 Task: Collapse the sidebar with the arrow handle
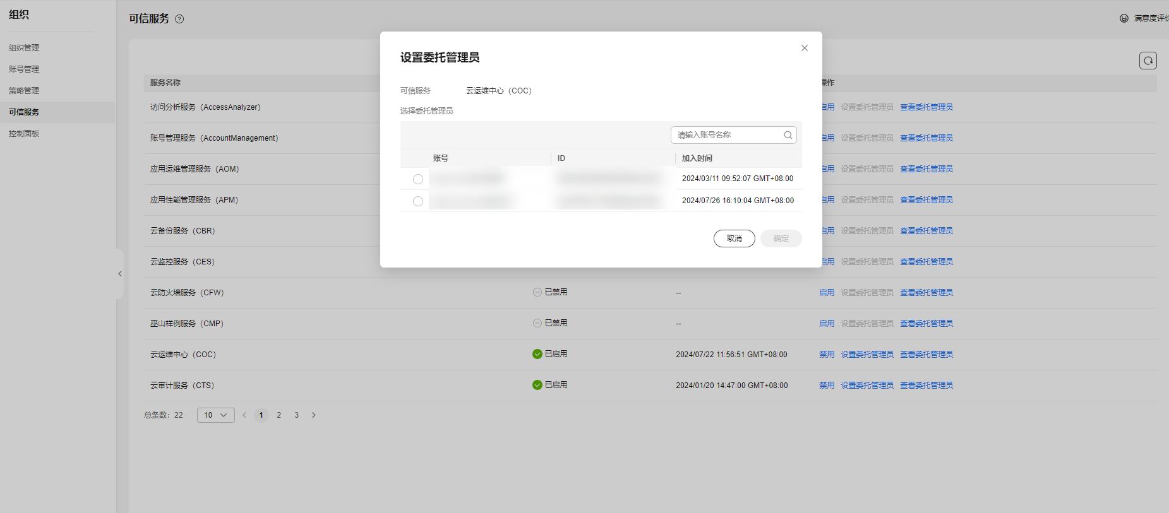[120, 274]
